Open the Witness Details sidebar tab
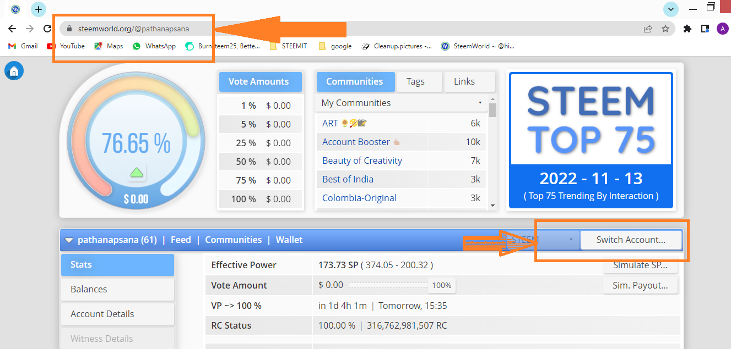This screenshot has width=731, height=349. pos(117,339)
